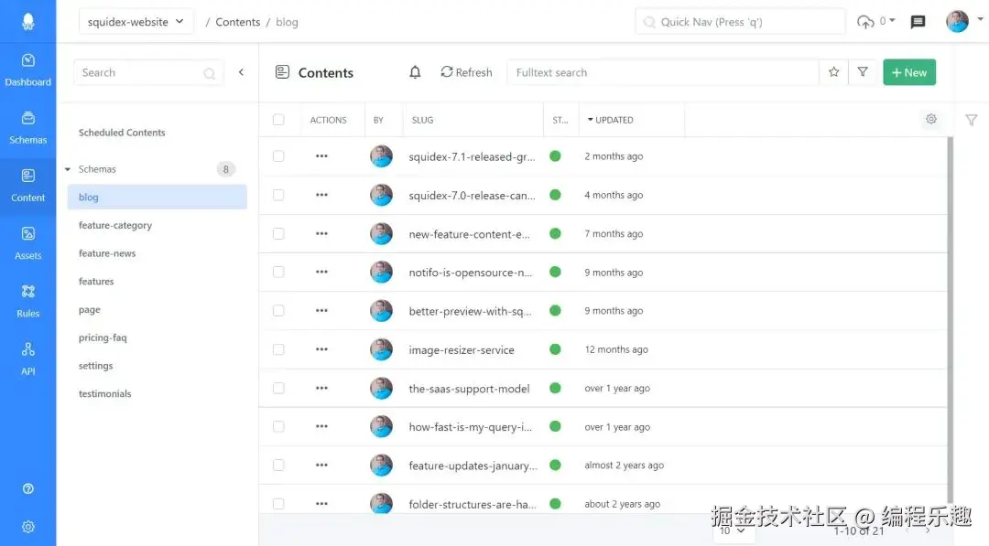Open dropdown arrow beside user avatar
Viewport: 989px width, 546px height.
pyautogui.click(x=980, y=19)
